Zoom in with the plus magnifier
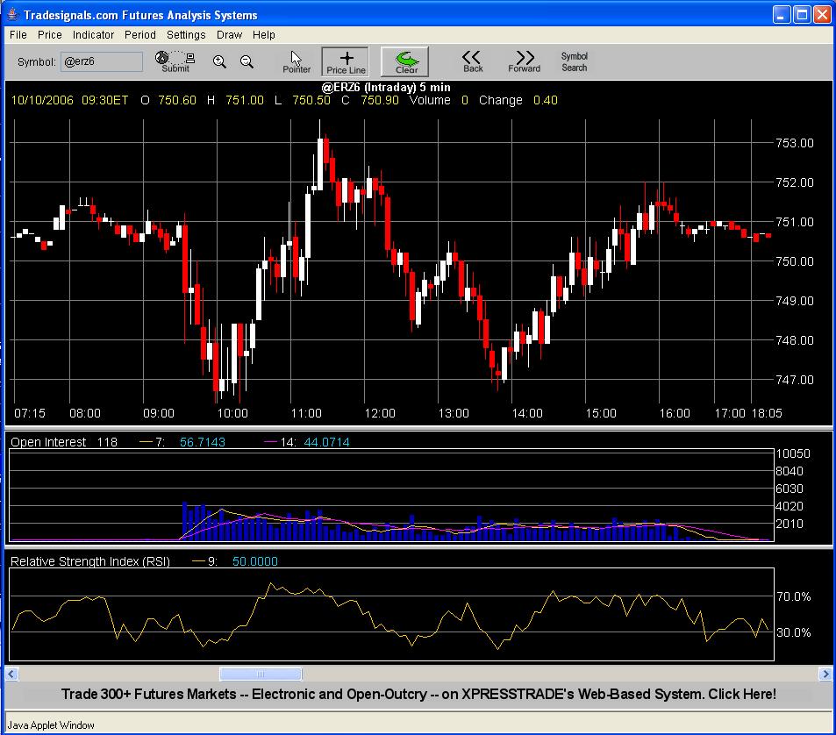Viewport: 836px width, 735px height. click(x=219, y=61)
